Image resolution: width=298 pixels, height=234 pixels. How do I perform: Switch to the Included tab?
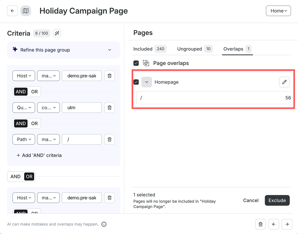[150, 49]
